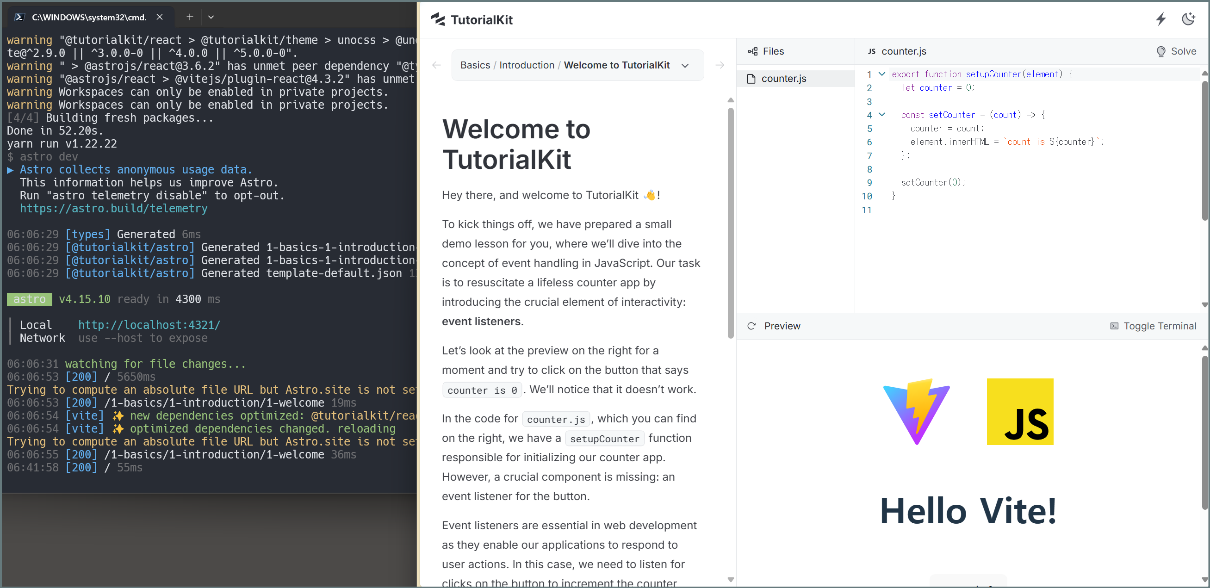Go to previous lesson with left arrow
This screenshot has width=1210, height=588.
(436, 65)
